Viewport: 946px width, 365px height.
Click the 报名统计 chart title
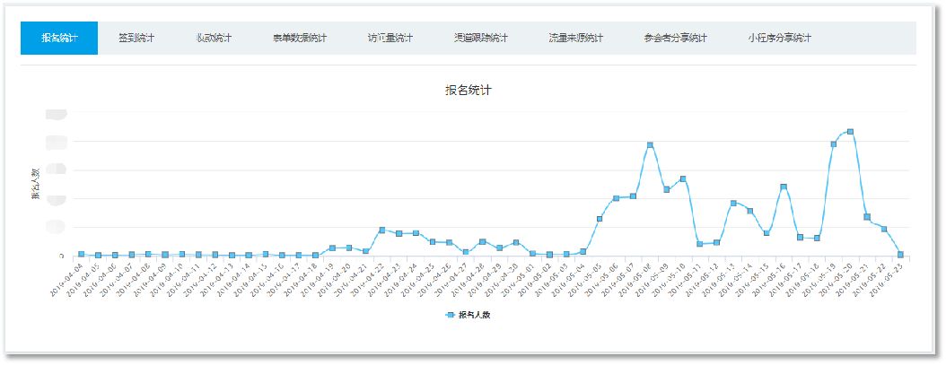pos(469,91)
